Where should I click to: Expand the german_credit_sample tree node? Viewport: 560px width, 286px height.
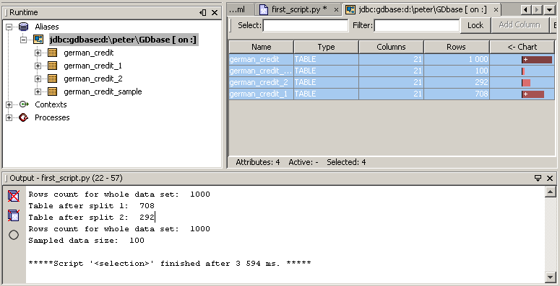point(38,91)
